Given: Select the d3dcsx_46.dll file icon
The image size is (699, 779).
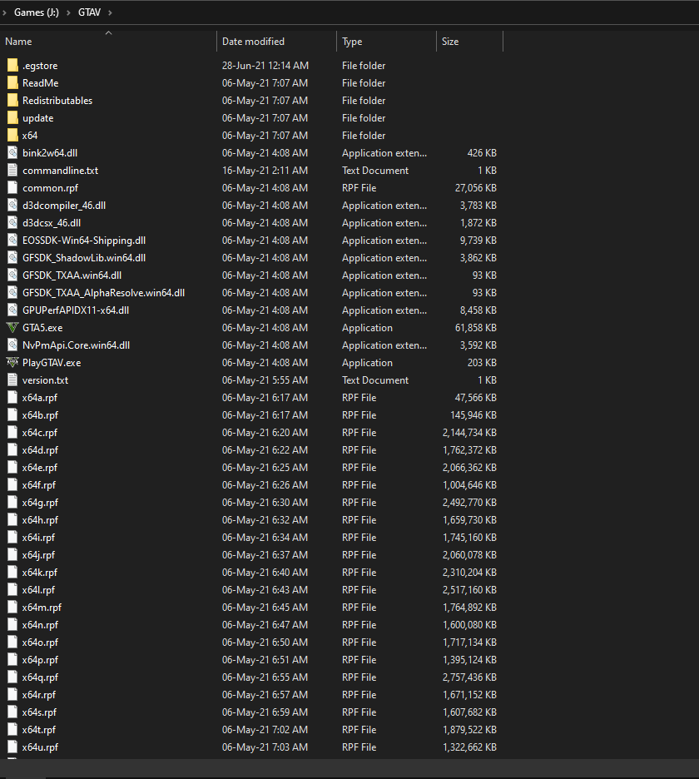Looking at the screenshot, I should [13, 222].
